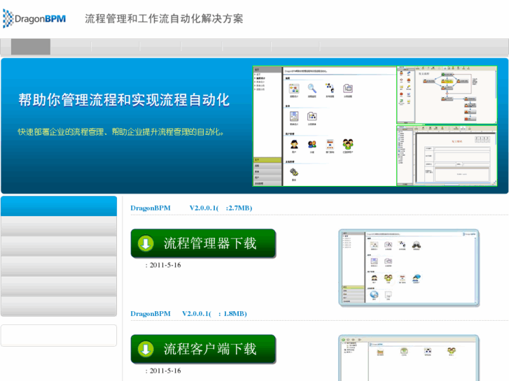Click the 2011-5-16 date under 流程管理器下载
The width and height of the screenshot is (509, 381).
pyautogui.click(x=165, y=265)
